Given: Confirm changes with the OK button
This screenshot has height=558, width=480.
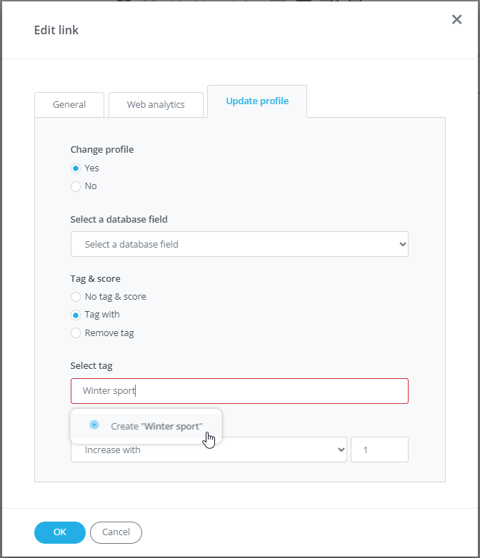Looking at the screenshot, I should pos(60,532).
